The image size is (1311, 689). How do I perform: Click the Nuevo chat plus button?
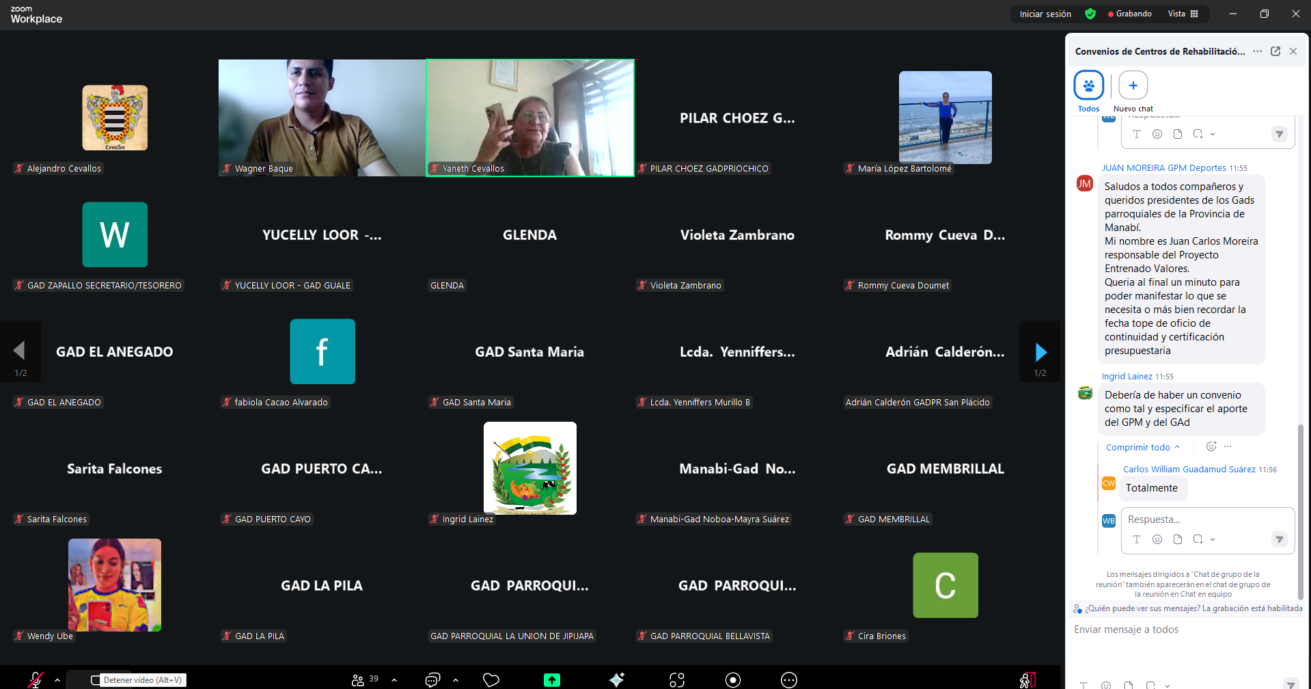pyautogui.click(x=1133, y=85)
